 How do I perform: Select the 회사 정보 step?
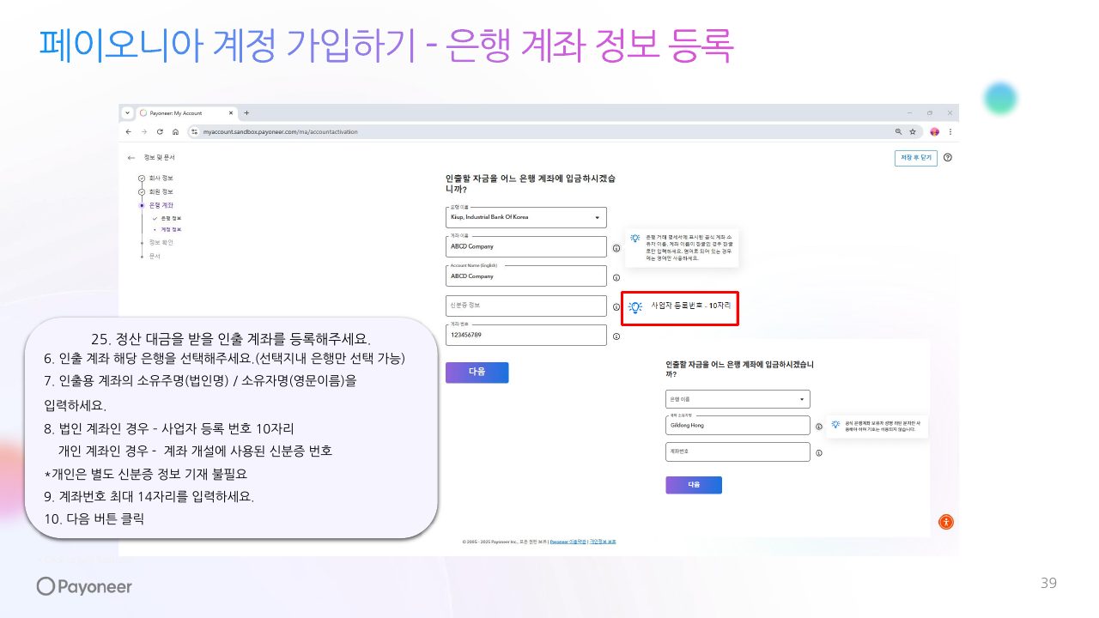pos(161,178)
